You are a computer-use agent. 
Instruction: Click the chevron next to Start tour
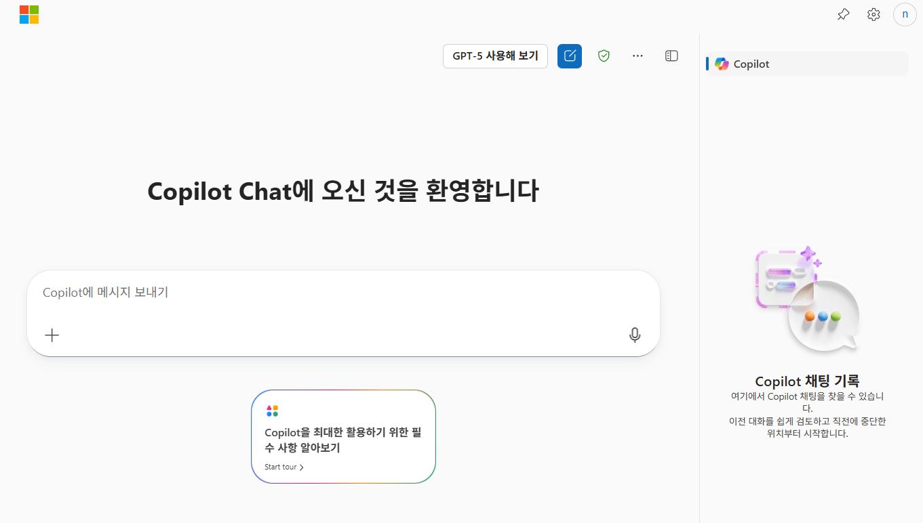(x=302, y=467)
